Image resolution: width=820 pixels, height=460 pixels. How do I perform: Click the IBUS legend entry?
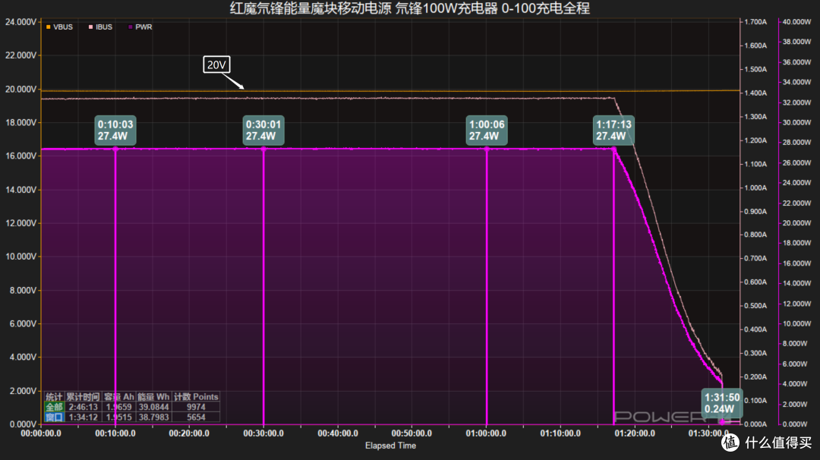[100, 27]
